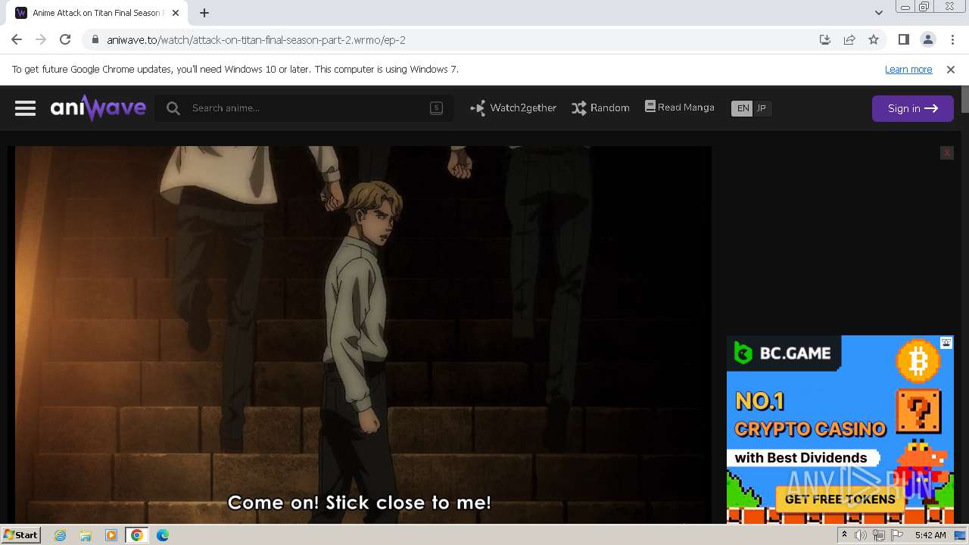Click the install/download page icon in address bar
Screen dimensions: 969x545
click(825, 39)
